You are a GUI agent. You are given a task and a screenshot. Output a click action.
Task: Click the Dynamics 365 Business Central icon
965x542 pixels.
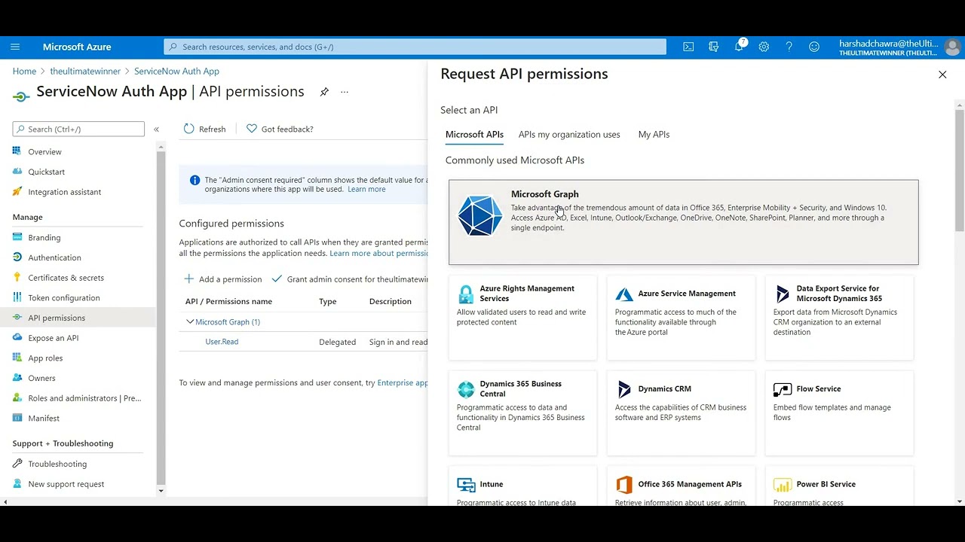[466, 389]
